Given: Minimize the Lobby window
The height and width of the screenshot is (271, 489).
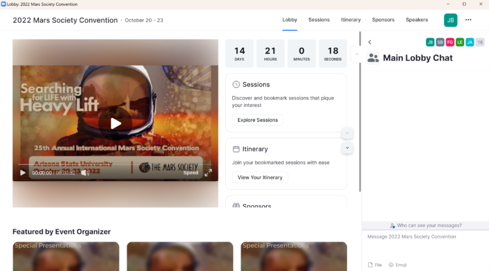Looking at the screenshot, I should [x=448, y=4].
